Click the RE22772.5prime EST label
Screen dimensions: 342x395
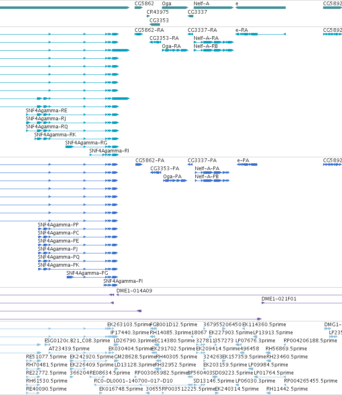[46, 373]
